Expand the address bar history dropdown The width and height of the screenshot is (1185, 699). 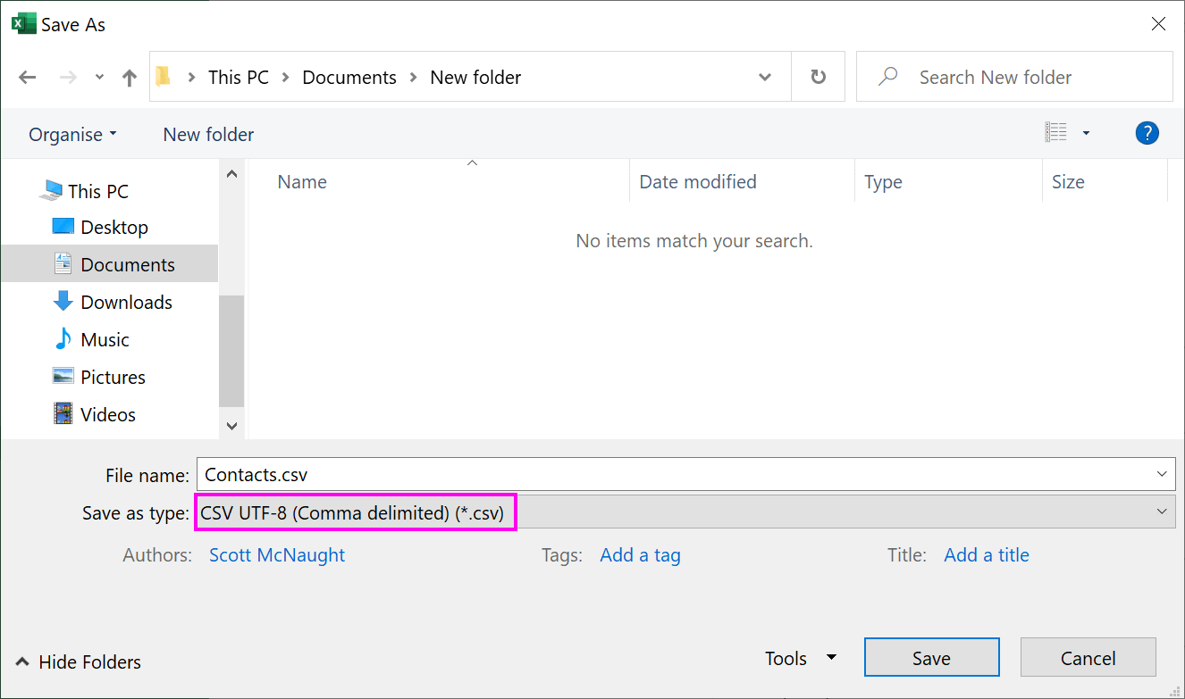[765, 78]
